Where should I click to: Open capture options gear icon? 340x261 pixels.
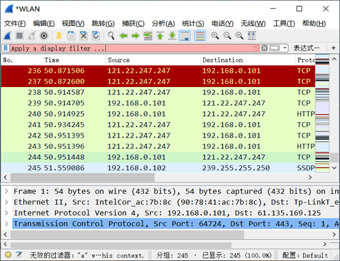[44, 36]
